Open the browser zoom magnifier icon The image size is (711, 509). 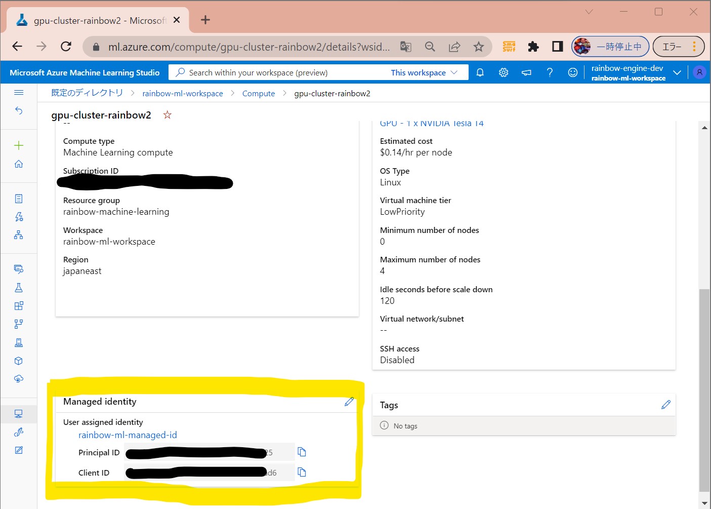coord(430,47)
